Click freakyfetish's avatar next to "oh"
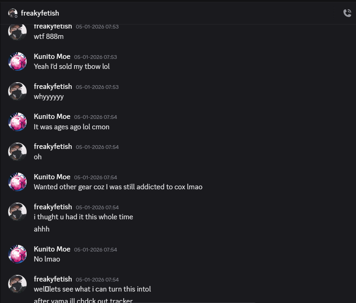 [x=17, y=151]
